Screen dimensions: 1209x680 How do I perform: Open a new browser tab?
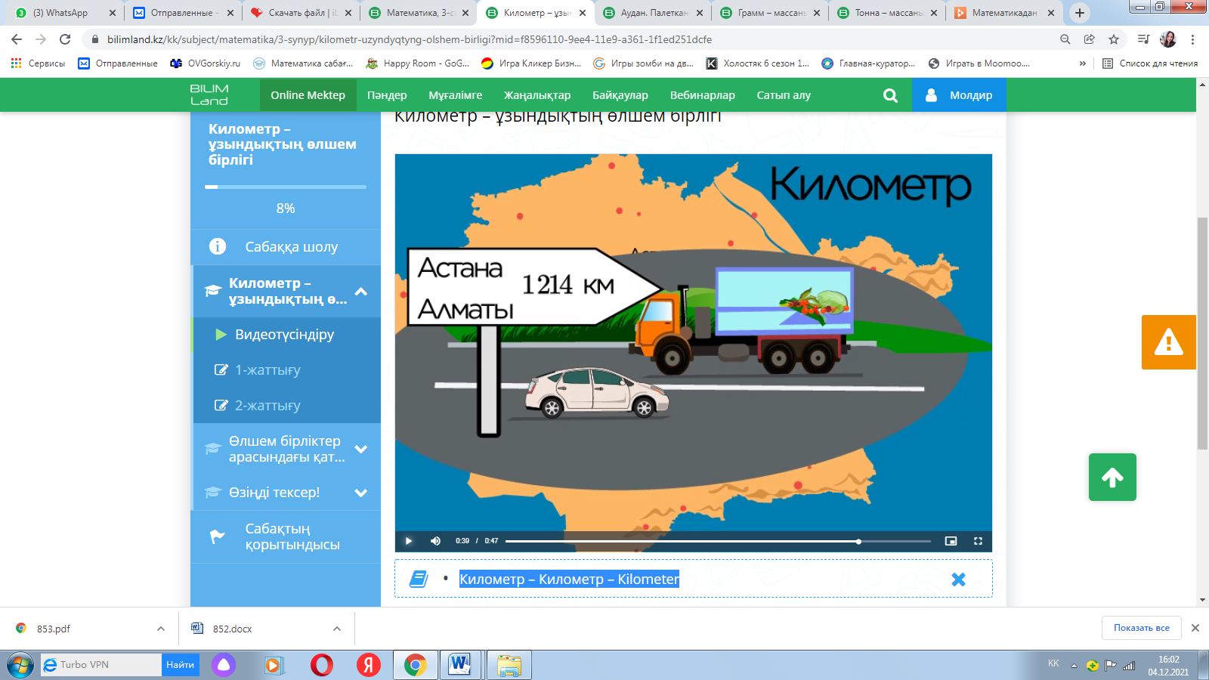1080,13
